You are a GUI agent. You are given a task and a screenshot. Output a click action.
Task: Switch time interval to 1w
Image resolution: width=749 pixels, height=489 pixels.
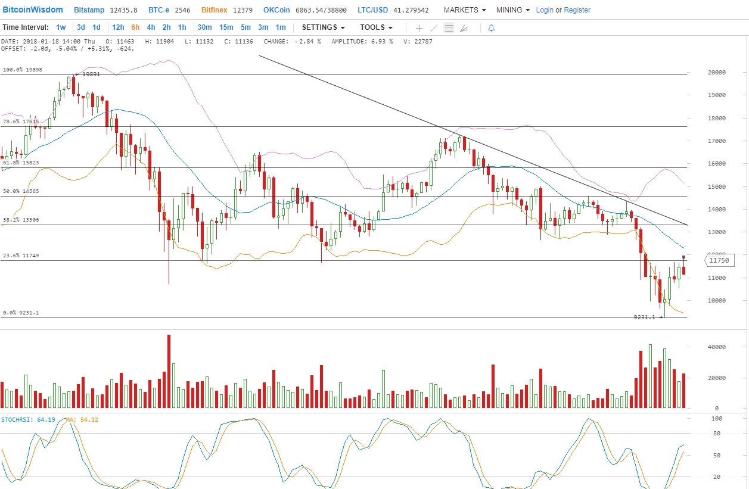pos(61,27)
